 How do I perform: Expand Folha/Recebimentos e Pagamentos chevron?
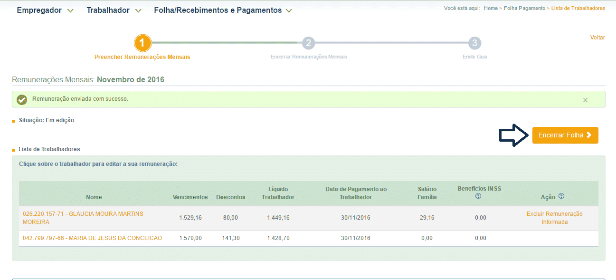tap(289, 11)
